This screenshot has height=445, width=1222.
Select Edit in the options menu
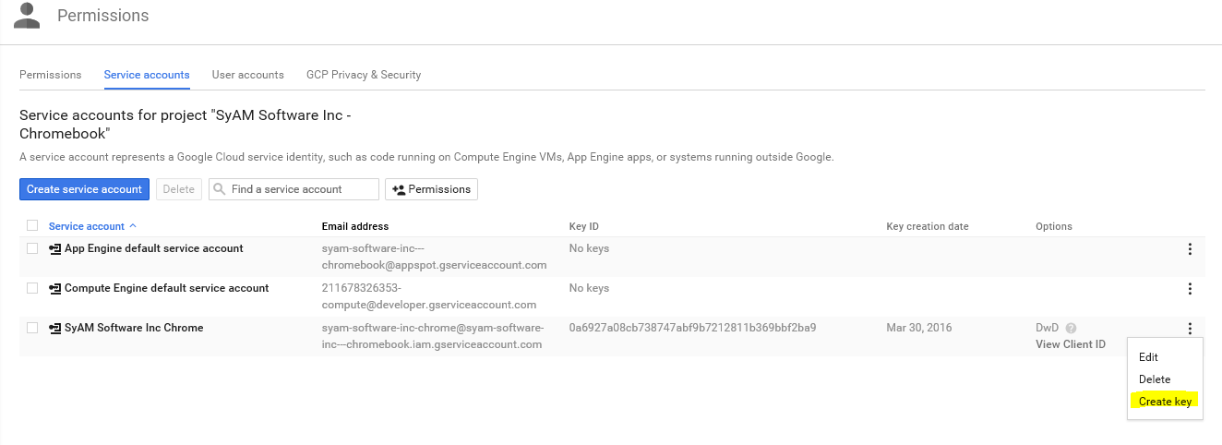pyautogui.click(x=1148, y=357)
